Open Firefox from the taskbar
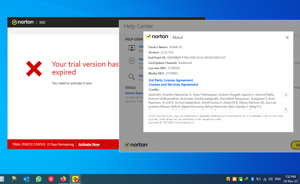The height and width of the screenshot is (184, 300). click(x=63, y=179)
